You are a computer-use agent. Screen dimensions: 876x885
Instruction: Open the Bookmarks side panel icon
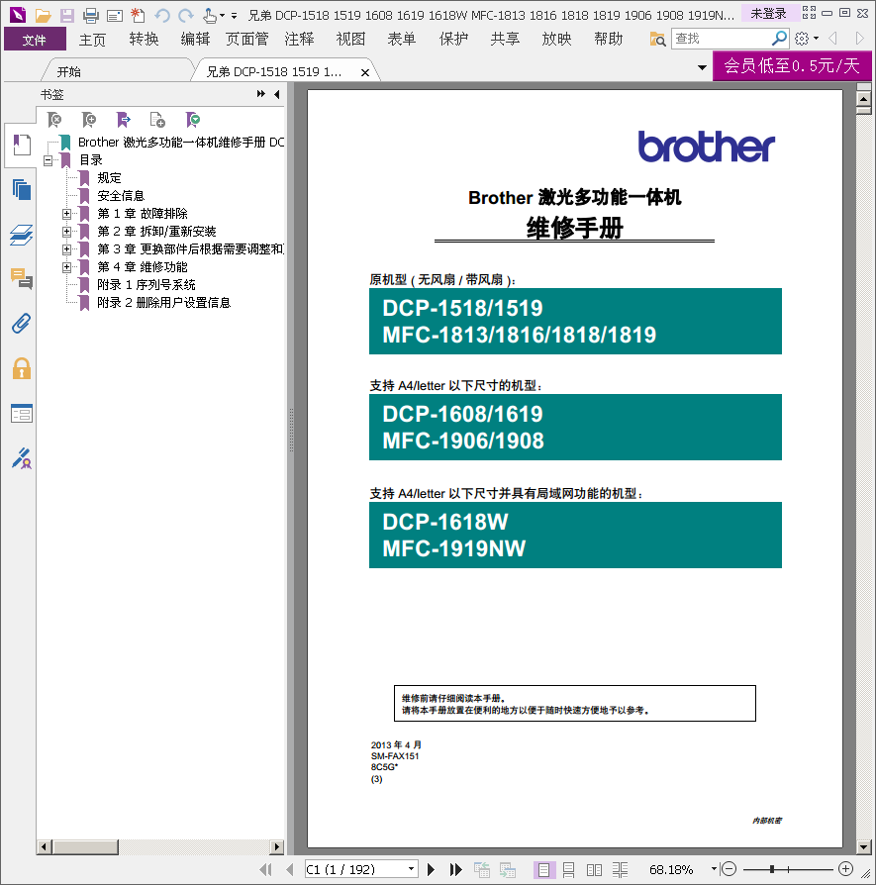(22, 146)
